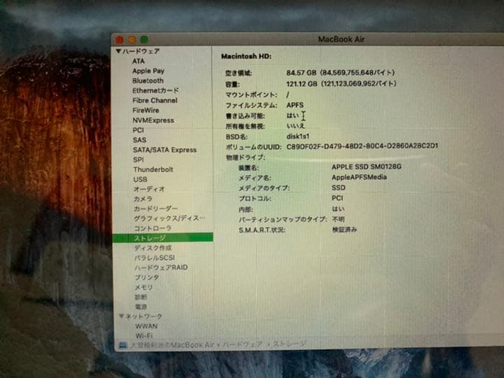Select グラフィックス/ディス… entry
The image size is (504, 378).
tap(169, 218)
